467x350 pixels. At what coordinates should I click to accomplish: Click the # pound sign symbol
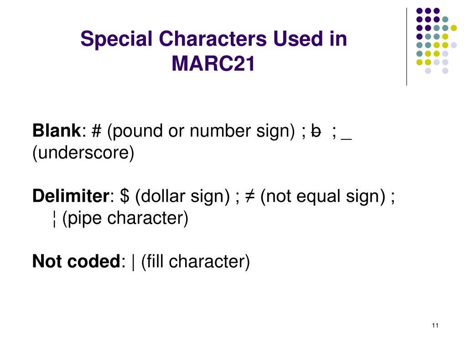point(97,131)
